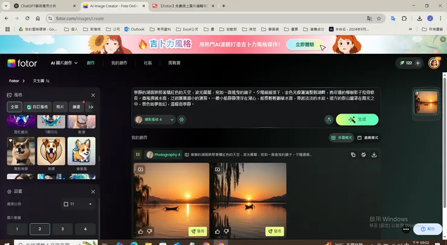Close the Ghibli style banner ad
Viewport: 447px width, 245px height.
click(443, 39)
